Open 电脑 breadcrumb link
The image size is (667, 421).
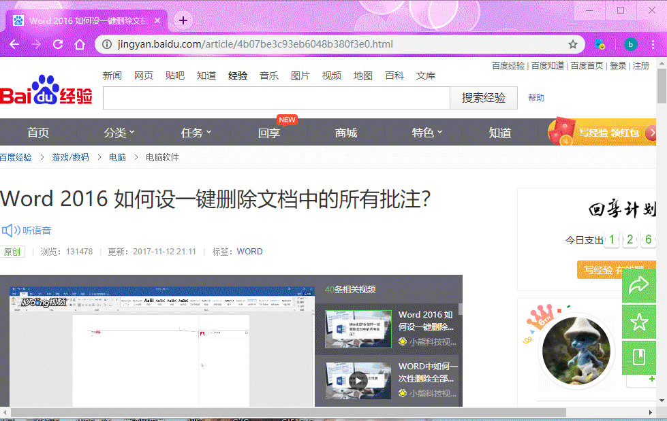tap(117, 157)
